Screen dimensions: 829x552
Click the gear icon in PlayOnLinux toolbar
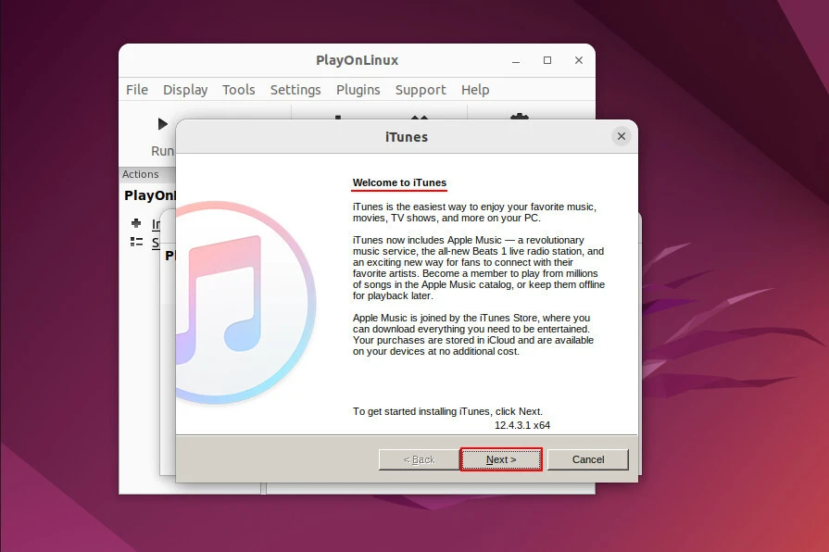pyautogui.click(x=519, y=118)
